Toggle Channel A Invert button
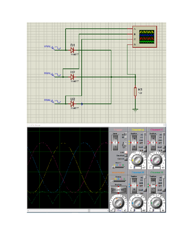 pos(144,147)
